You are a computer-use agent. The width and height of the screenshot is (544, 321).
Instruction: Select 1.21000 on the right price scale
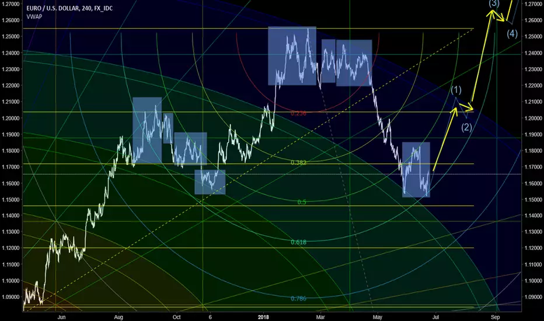533,102
